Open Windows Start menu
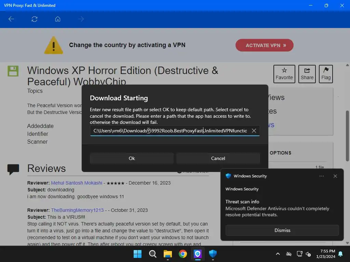This screenshot has height=262, width=350. [x=137, y=254]
